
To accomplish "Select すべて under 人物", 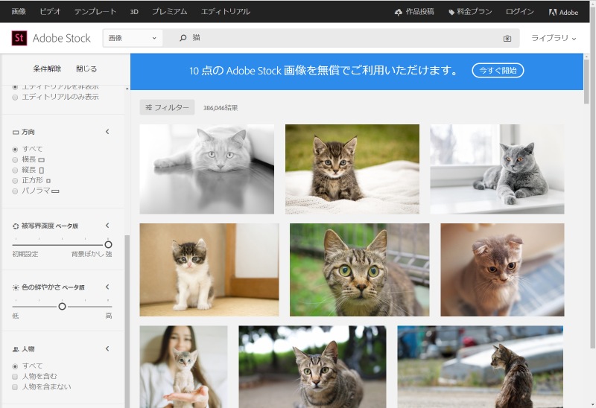I will click(x=15, y=366).
